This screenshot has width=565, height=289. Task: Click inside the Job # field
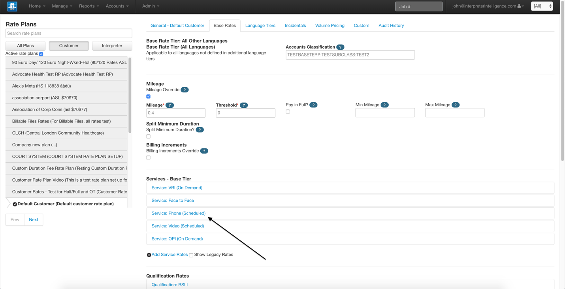418,6
